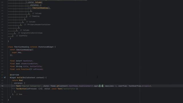Click 'StatelessWidget' in the class declaration
Screen dimensions: 183x103
(x=46, y=47)
